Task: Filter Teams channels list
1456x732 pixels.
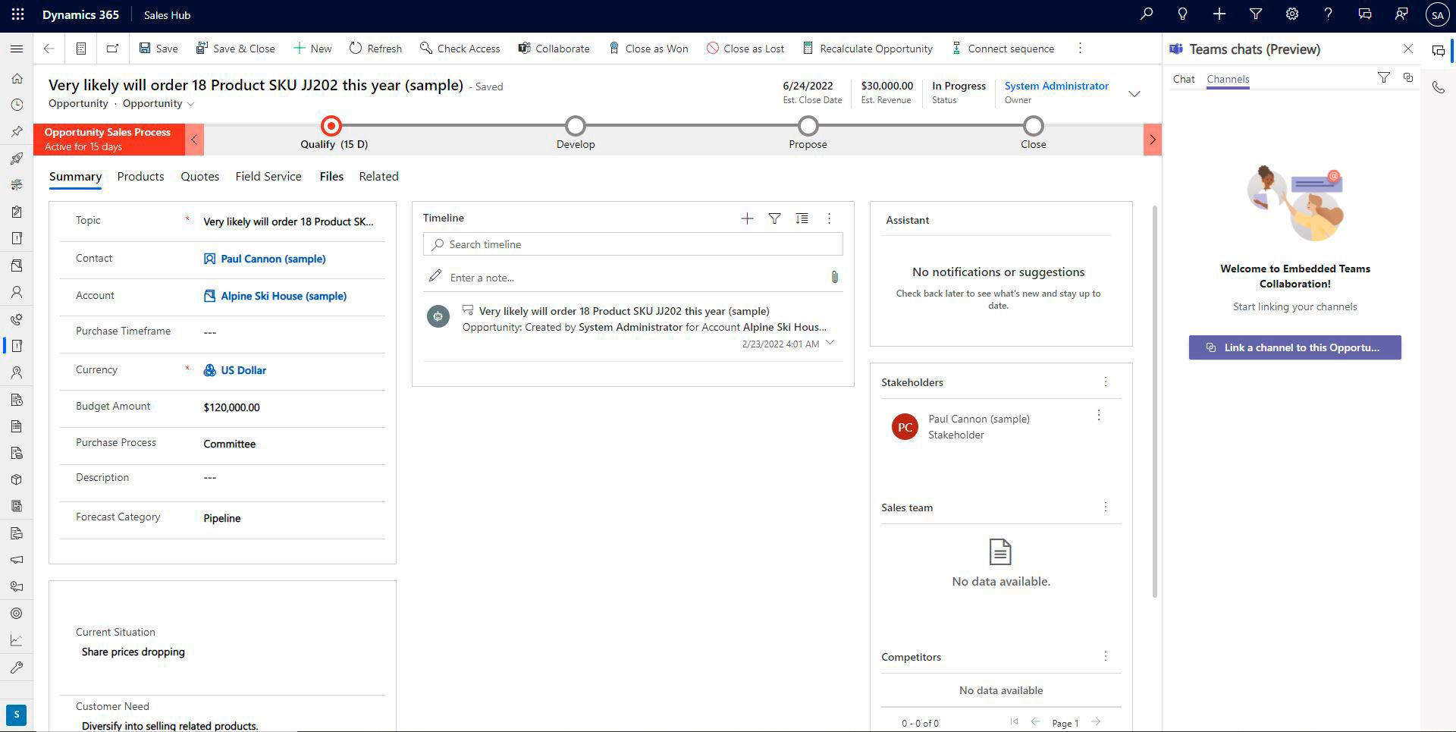Action: click(1384, 77)
